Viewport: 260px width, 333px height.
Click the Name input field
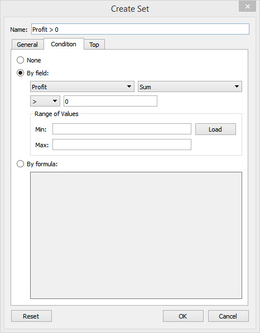tap(140, 29)
